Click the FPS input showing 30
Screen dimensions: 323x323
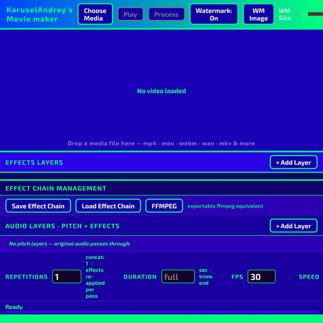point(262,277)
